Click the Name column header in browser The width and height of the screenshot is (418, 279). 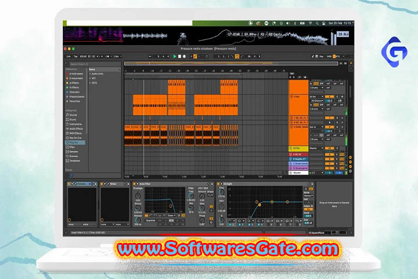[x=105, y=69]
